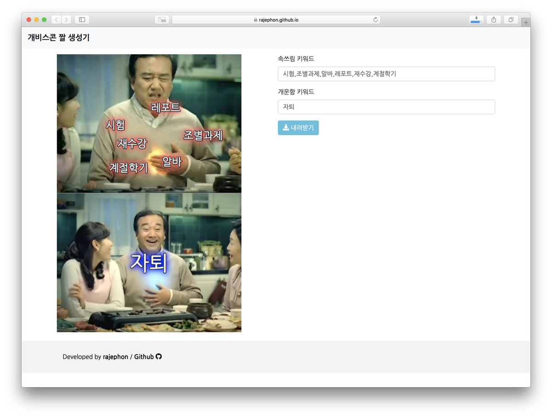Click the address bar showing rajephon.github.io

pos(276,20)
